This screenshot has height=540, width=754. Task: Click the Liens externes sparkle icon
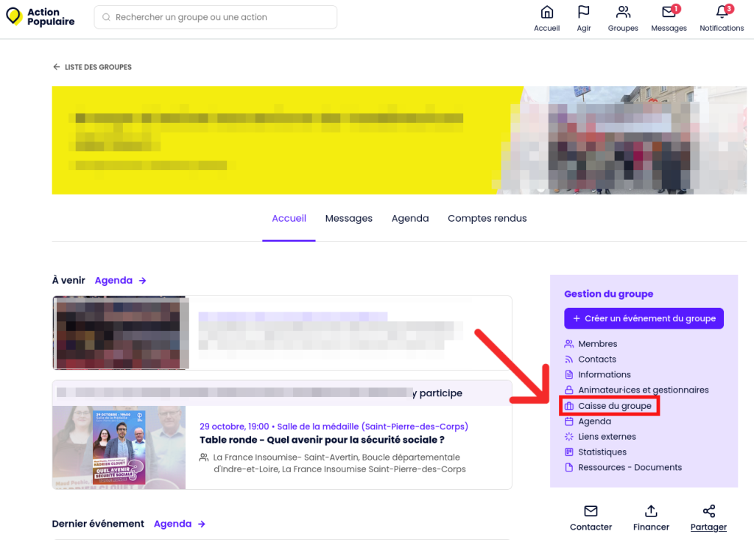coord(569,437)
